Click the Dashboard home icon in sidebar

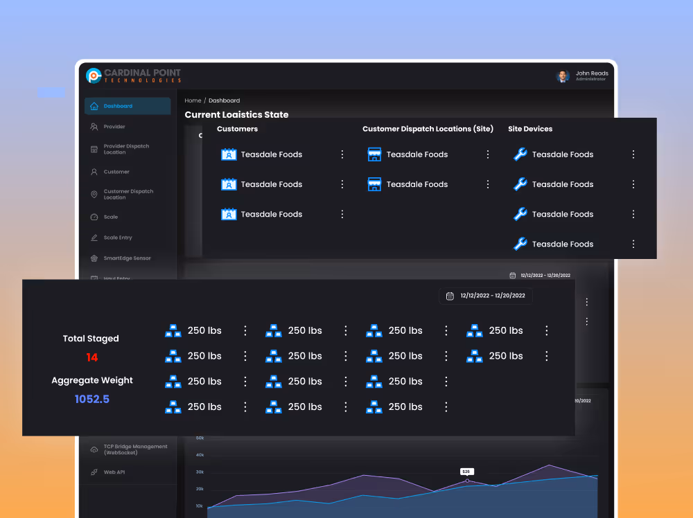(94, 107)
